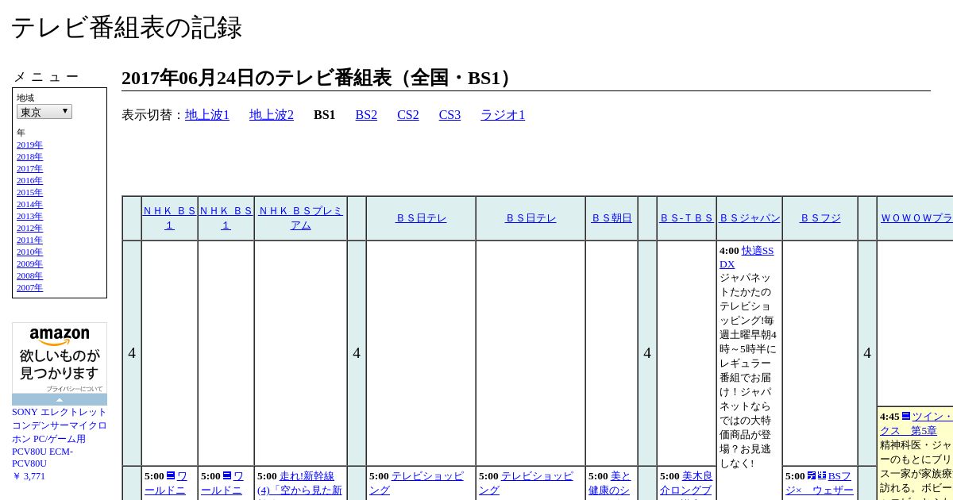The image size is (953, 500).
Task: Click the data broadcast icon beside ツイン・ピークス
Action: click(905, 416)
